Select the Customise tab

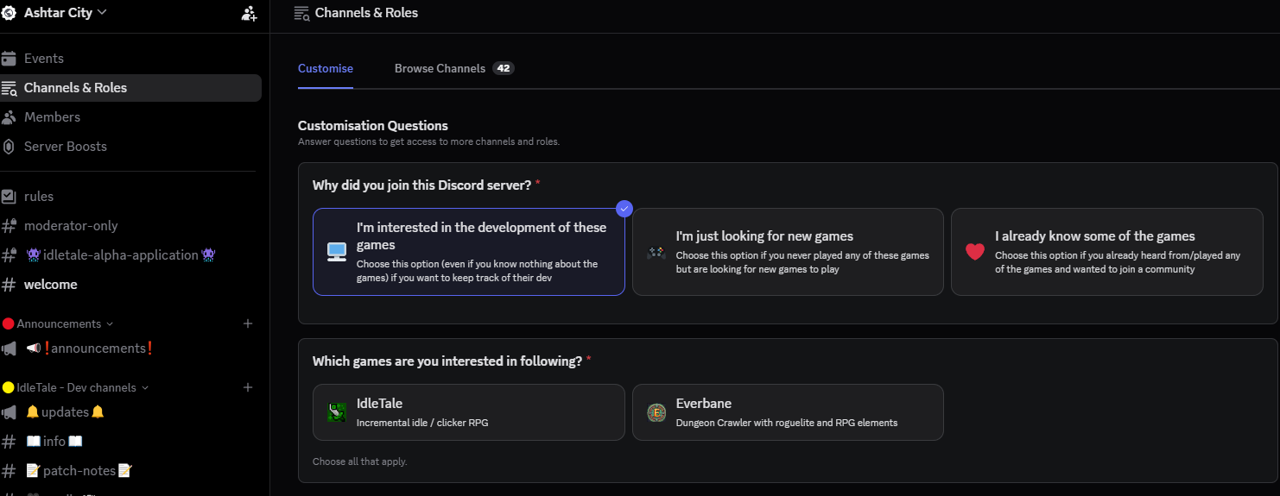click(x=326, y=68)
